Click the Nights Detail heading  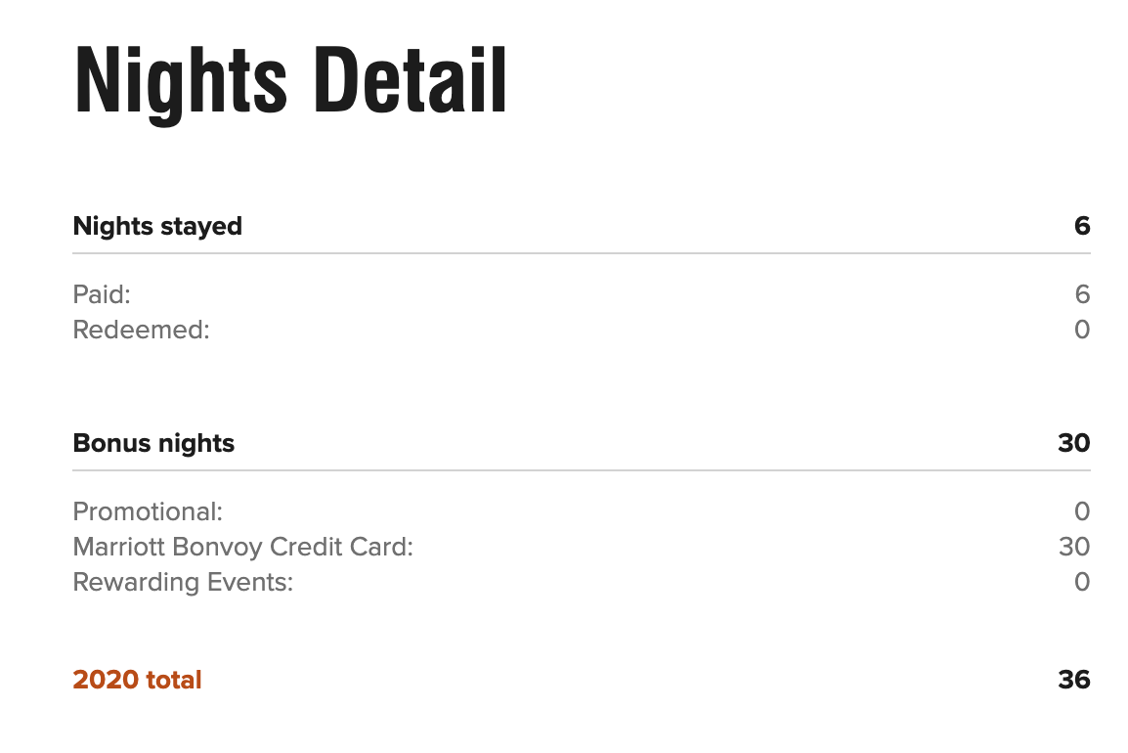[x=290, y=81]
